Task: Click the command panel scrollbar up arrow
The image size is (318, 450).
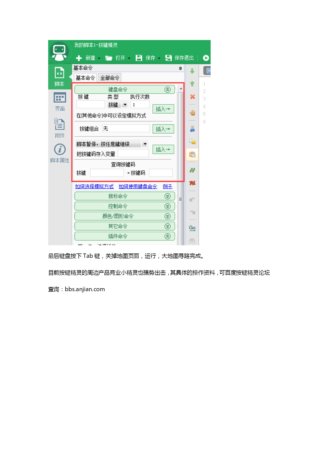Action: (x=181, y=89)
